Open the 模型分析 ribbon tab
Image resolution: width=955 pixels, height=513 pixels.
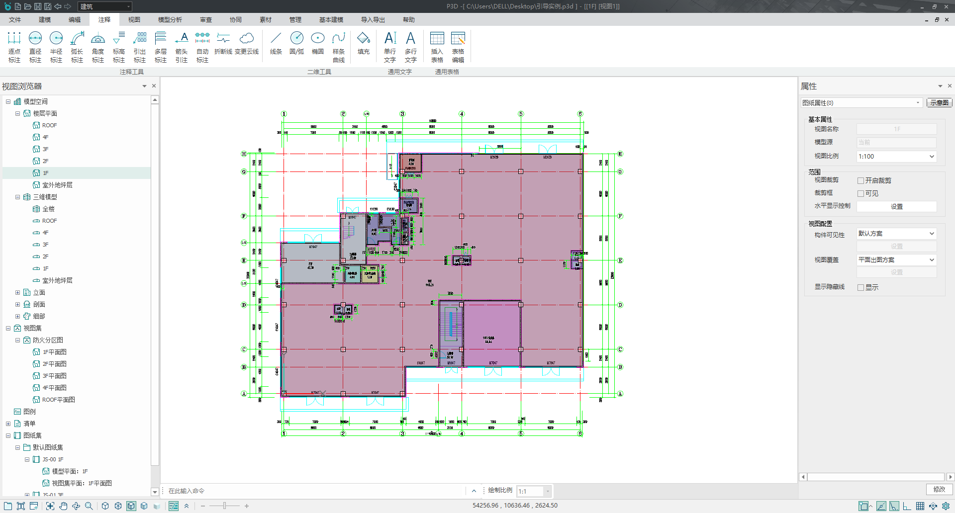tap(170, 20)
